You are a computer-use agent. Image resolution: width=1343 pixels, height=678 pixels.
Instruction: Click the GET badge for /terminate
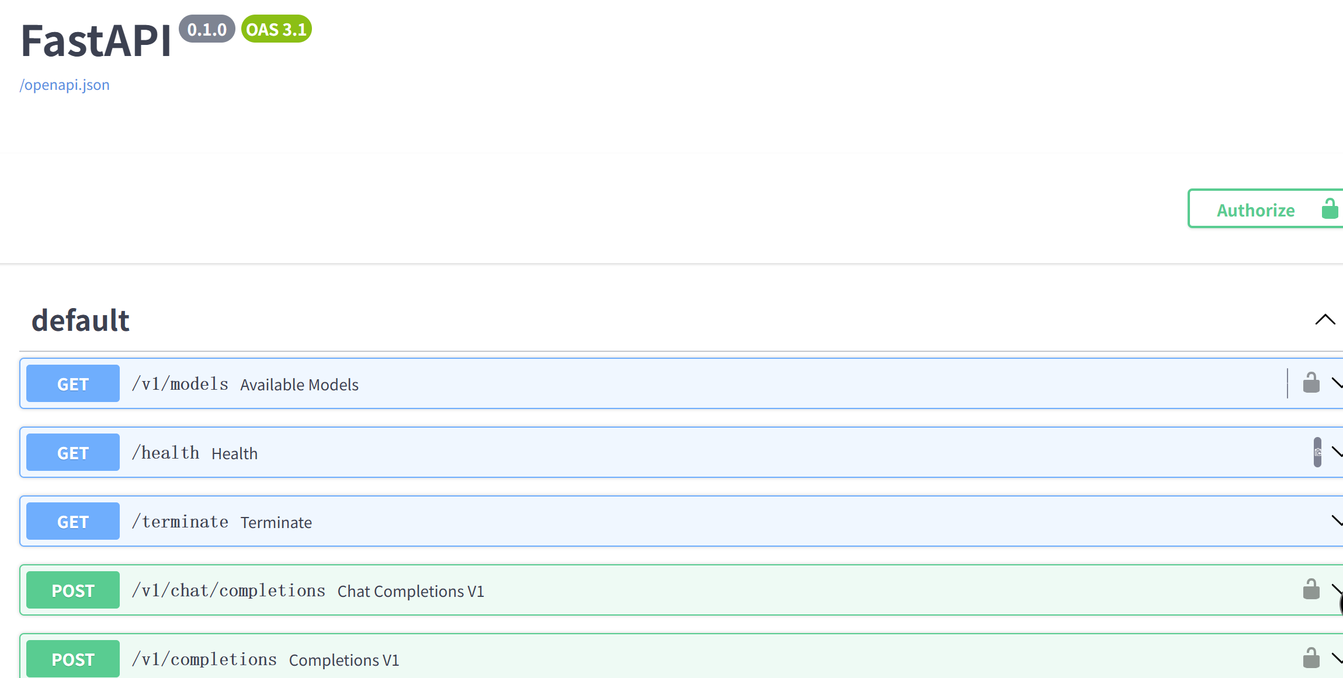pos(73,522)
